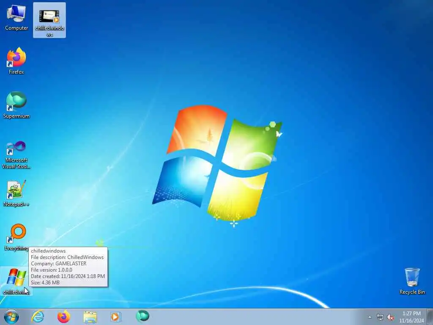Screen dimensions: 433x325
Task: Launch Internet Explorer from taskbar
Action: [38, 317]
